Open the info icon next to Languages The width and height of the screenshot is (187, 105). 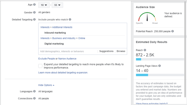coord(34,91)
